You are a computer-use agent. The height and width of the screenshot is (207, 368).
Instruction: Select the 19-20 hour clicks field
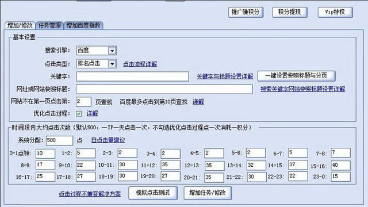click(171, 176)
